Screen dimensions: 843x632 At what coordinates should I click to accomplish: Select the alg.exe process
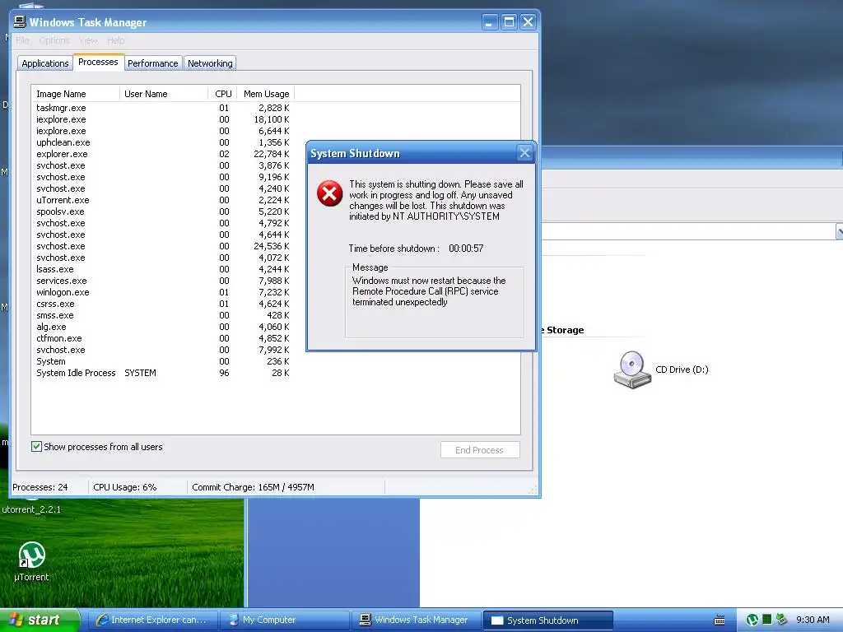pyautogui.click(x=162, y=327)
